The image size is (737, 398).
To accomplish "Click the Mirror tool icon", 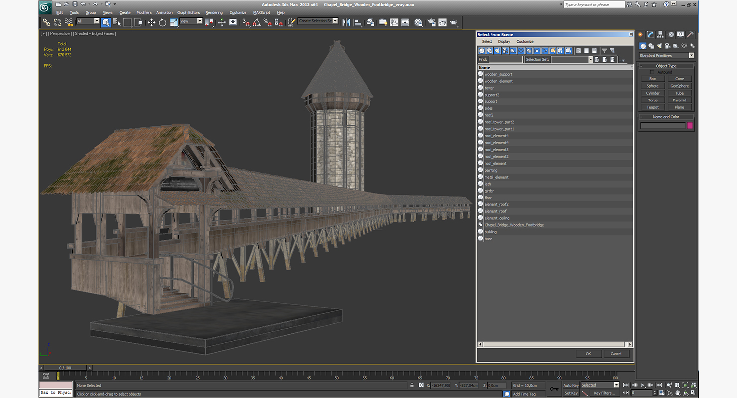I will [346, 22].
